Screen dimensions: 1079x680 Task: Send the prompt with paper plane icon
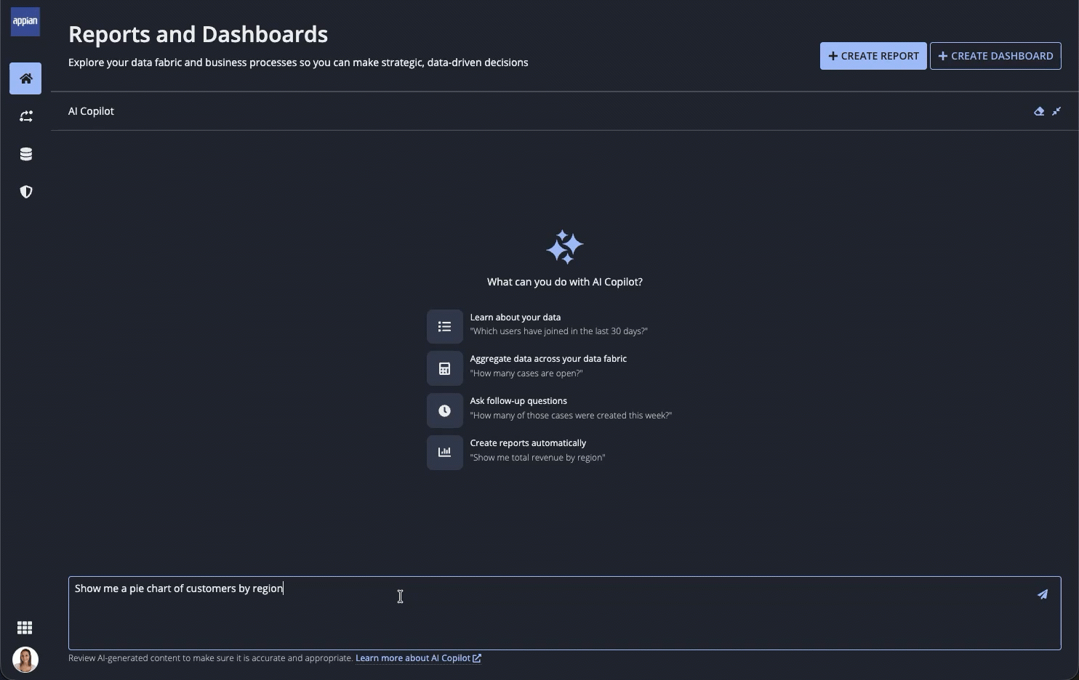1043,594
